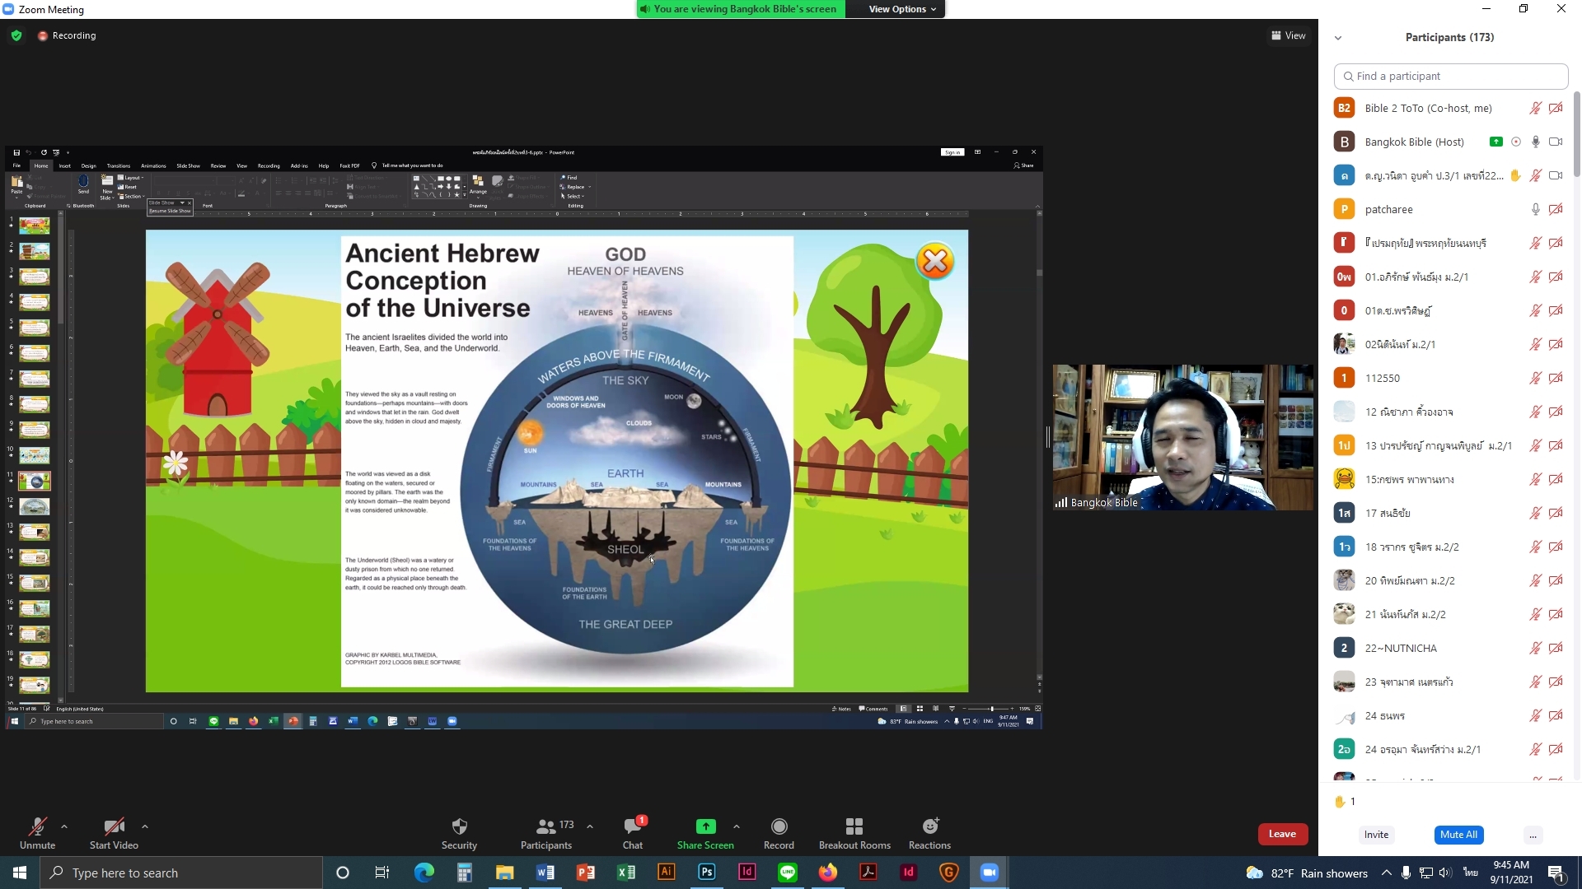Click the green Share Screen icon
The height and width of the screenshot is (889, 1582).
tap(705, 826)
